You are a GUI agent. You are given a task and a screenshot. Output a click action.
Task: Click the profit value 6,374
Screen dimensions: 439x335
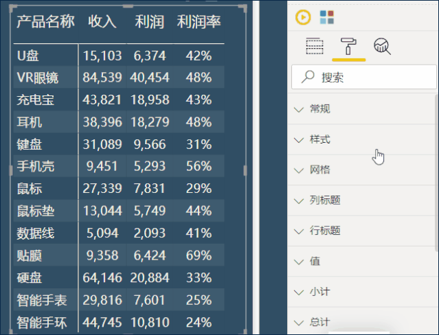pyautogui.click(x=150, y=56)
